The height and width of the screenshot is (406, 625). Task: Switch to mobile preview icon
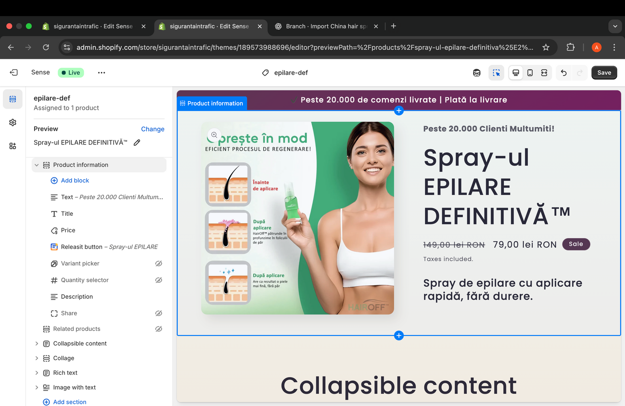click(x=530, y=73)
